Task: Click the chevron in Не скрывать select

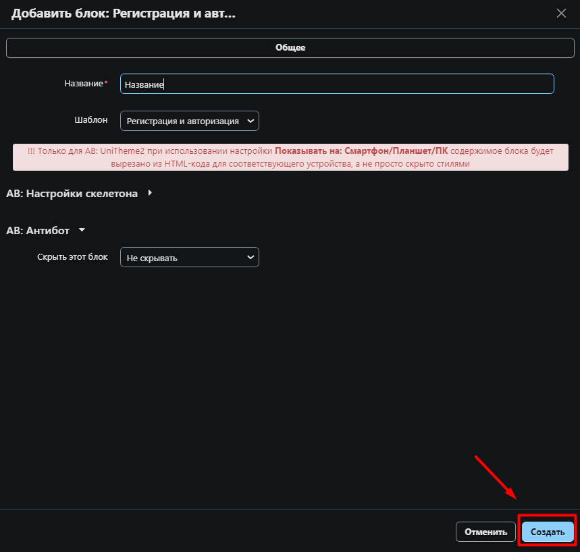Action: point(251,258)
